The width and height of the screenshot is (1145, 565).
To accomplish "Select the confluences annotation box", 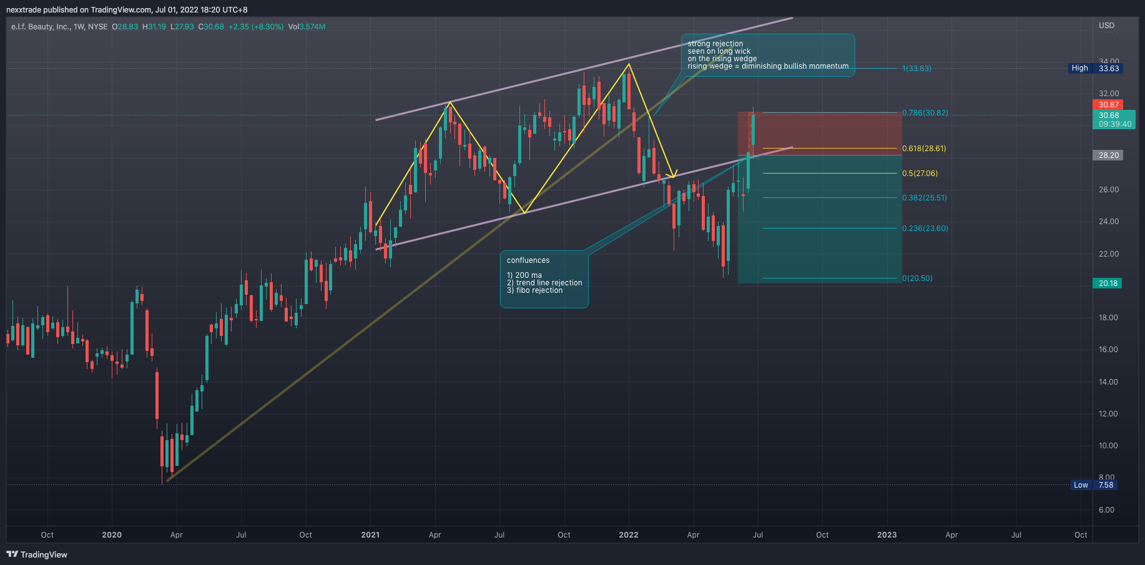I will [x=544, y=280].
